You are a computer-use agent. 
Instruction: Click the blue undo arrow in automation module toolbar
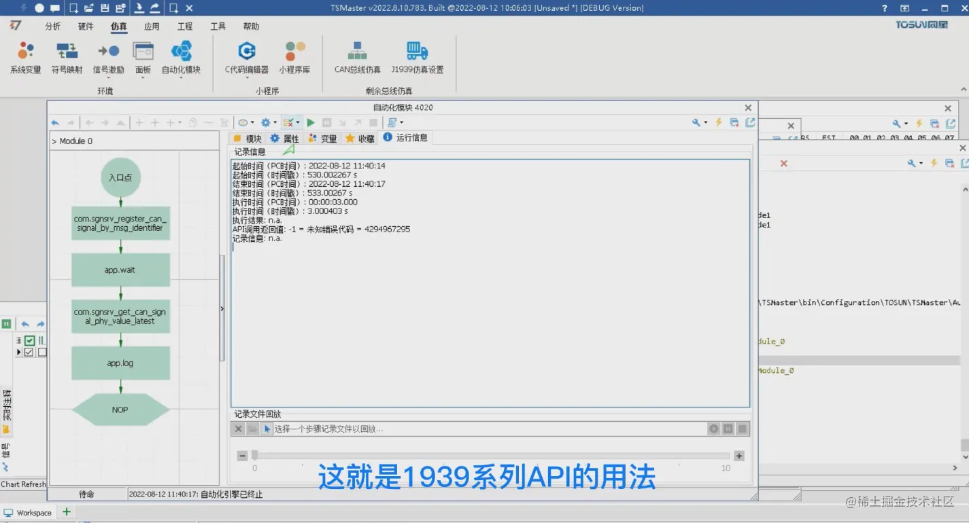point(55,123)
